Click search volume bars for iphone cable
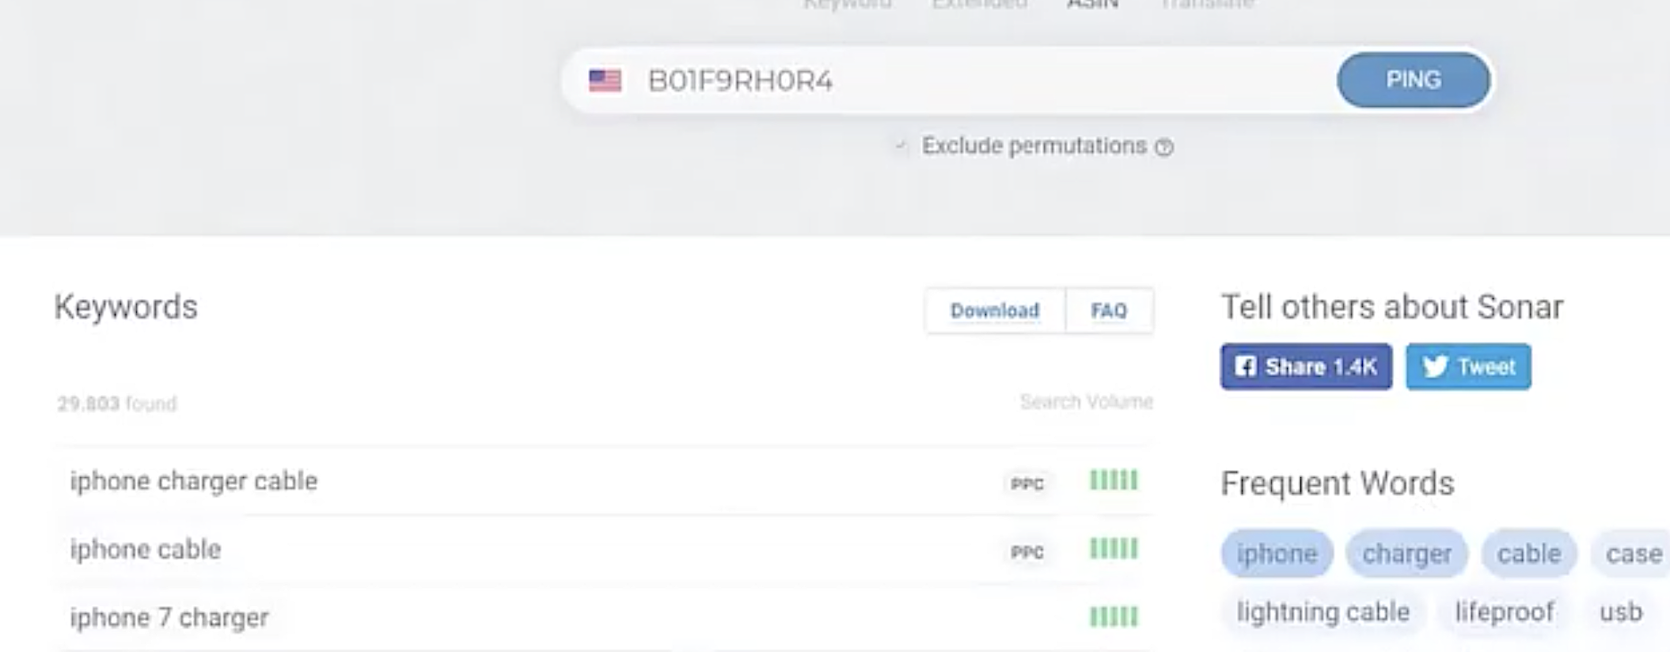This screenshot has width=1670, height=652. [1114, 548]
